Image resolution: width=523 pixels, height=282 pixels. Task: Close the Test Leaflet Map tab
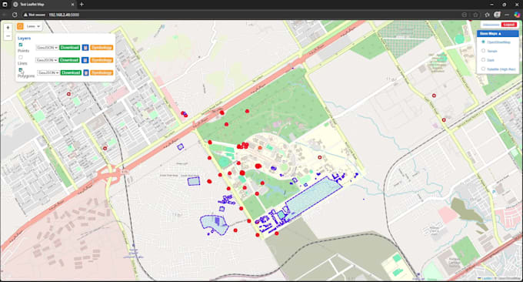pyautogui.click(x=73, y=5)
